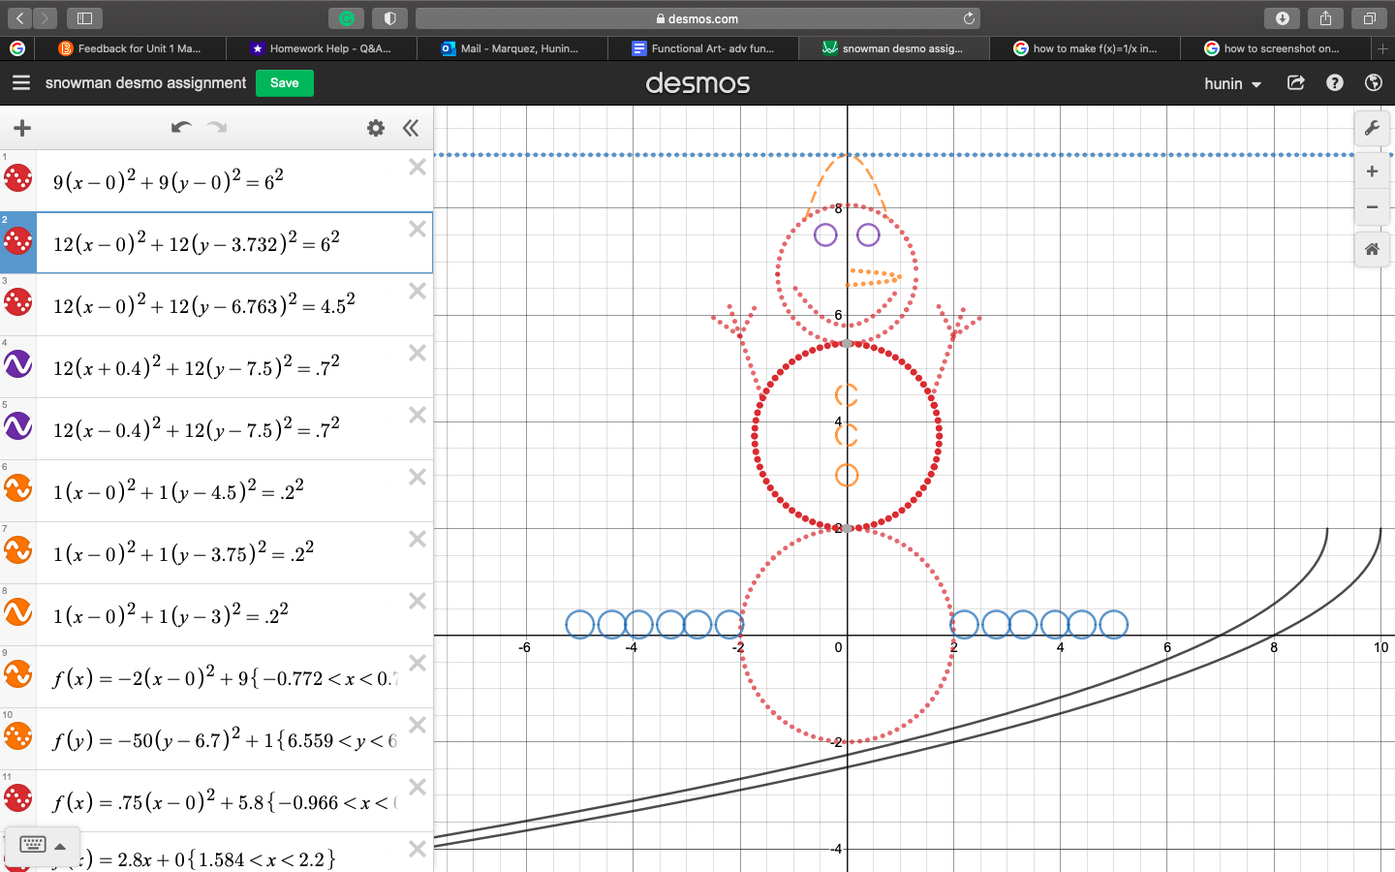The width and height of the screenshot is (1395, 872).
Task: Reload the desmos.com page
Action: [969, 18]
